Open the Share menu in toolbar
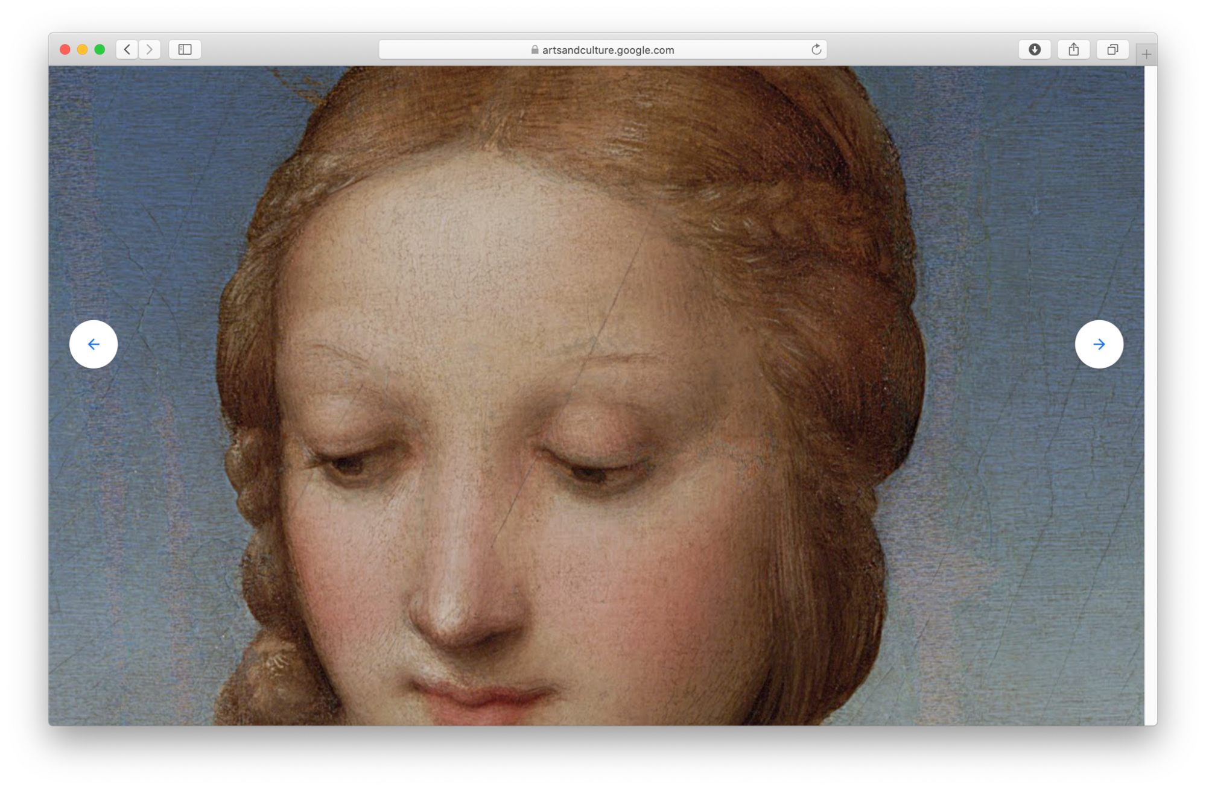The height and width of the screenshot is (790, 1206). click(x=1073, y=49)
